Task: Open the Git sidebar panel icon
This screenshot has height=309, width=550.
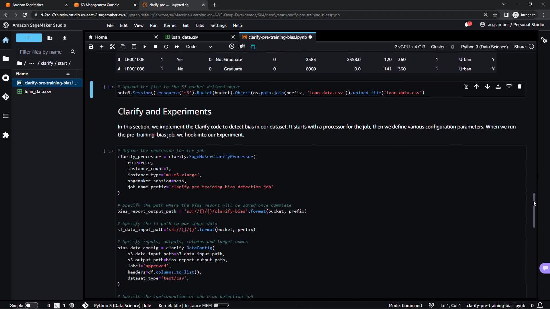Action: (6, 97)
